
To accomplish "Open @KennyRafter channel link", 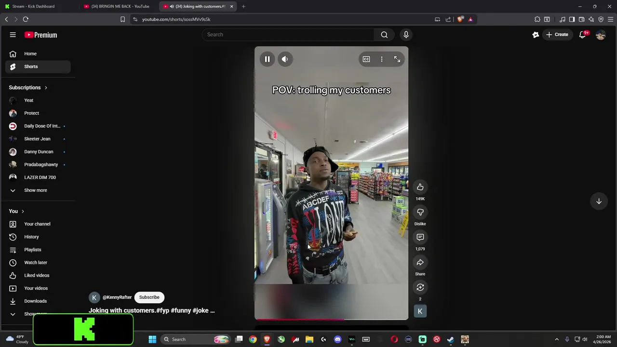I will 117,297.
